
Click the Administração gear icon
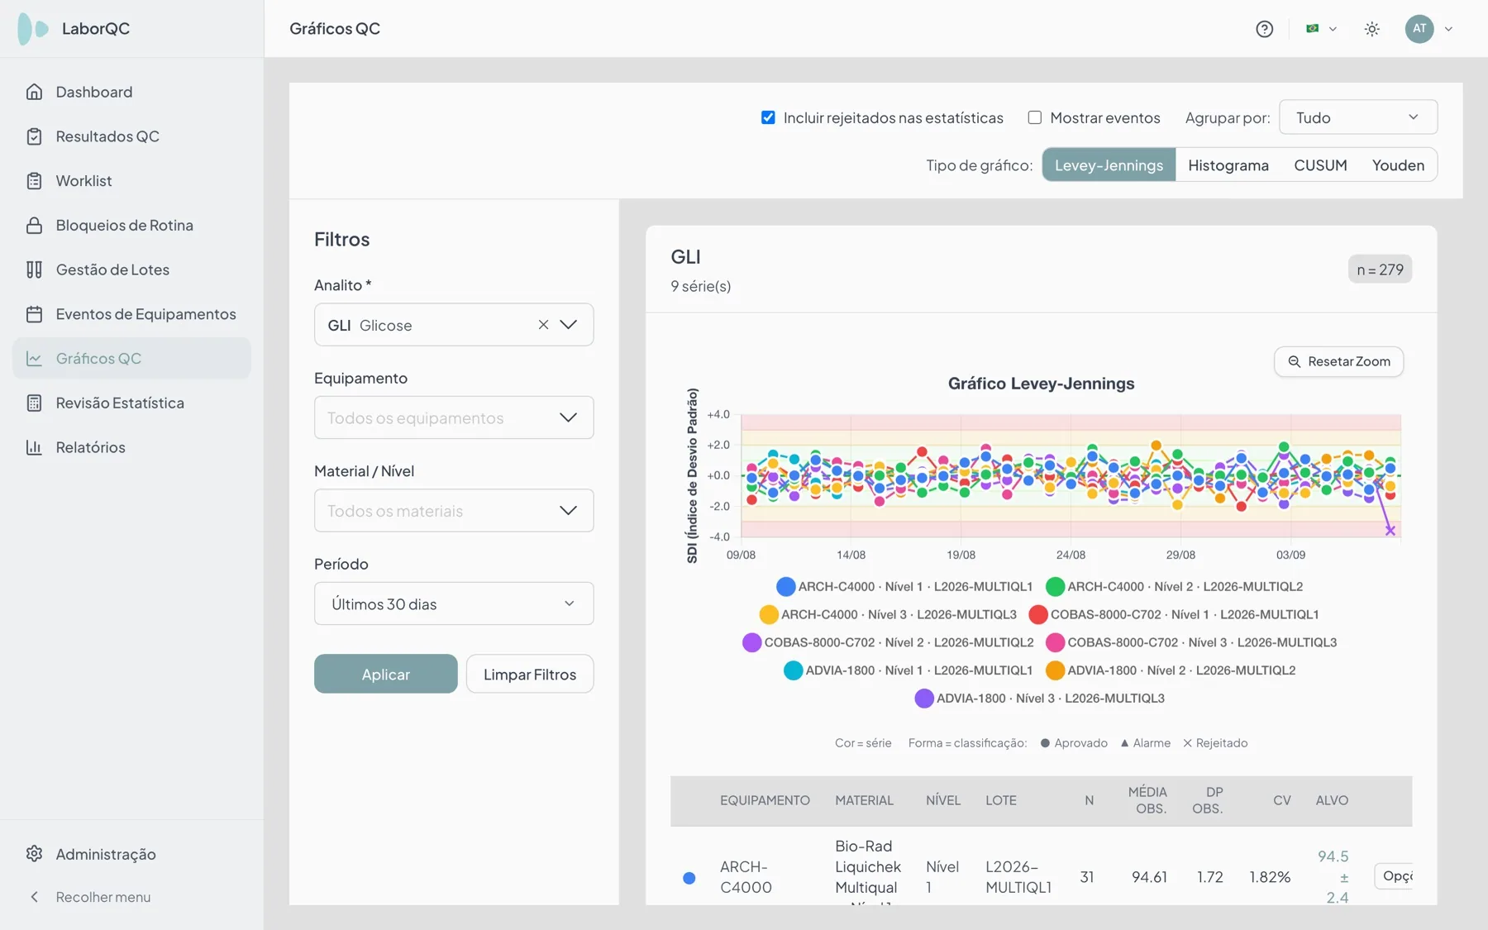point(34,854)
